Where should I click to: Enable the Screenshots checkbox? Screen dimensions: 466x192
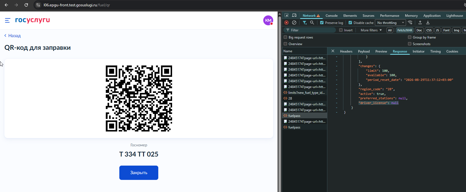click(410, 44)
